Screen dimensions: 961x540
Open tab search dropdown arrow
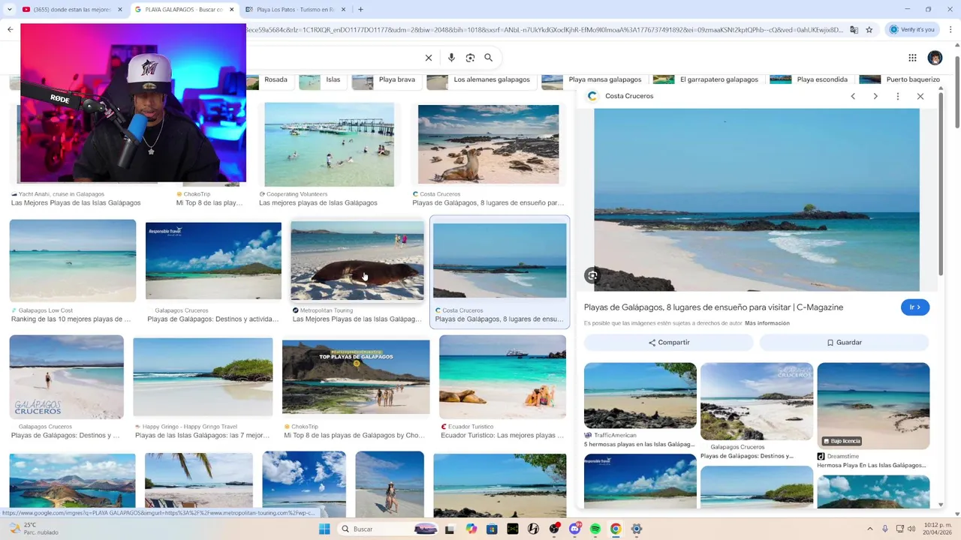[9, 10]
